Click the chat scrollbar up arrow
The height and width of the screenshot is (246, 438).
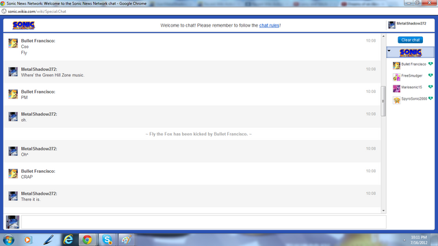(383, 36)
